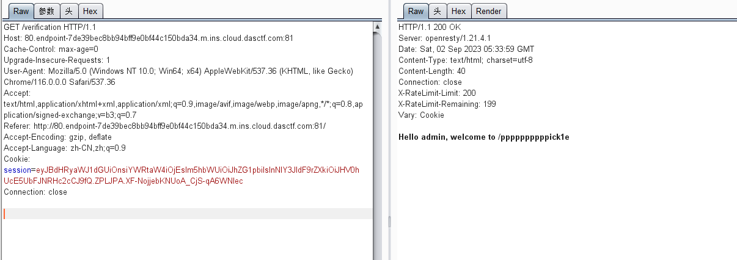The width and height of the screenshot is (737, 260).
Task: Show response in Hex tab
Action: click(458, 11)
